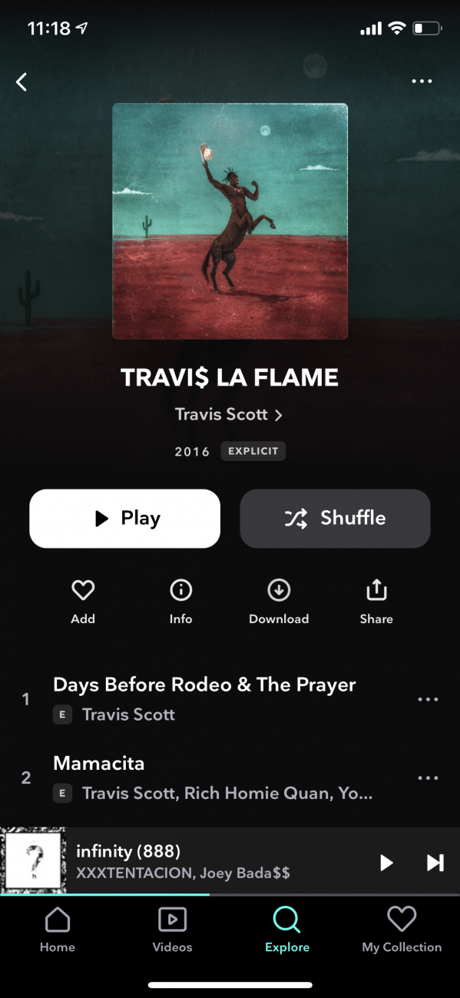
Task: Resume infinity (888) in mini player
Action: pos(386,863)
